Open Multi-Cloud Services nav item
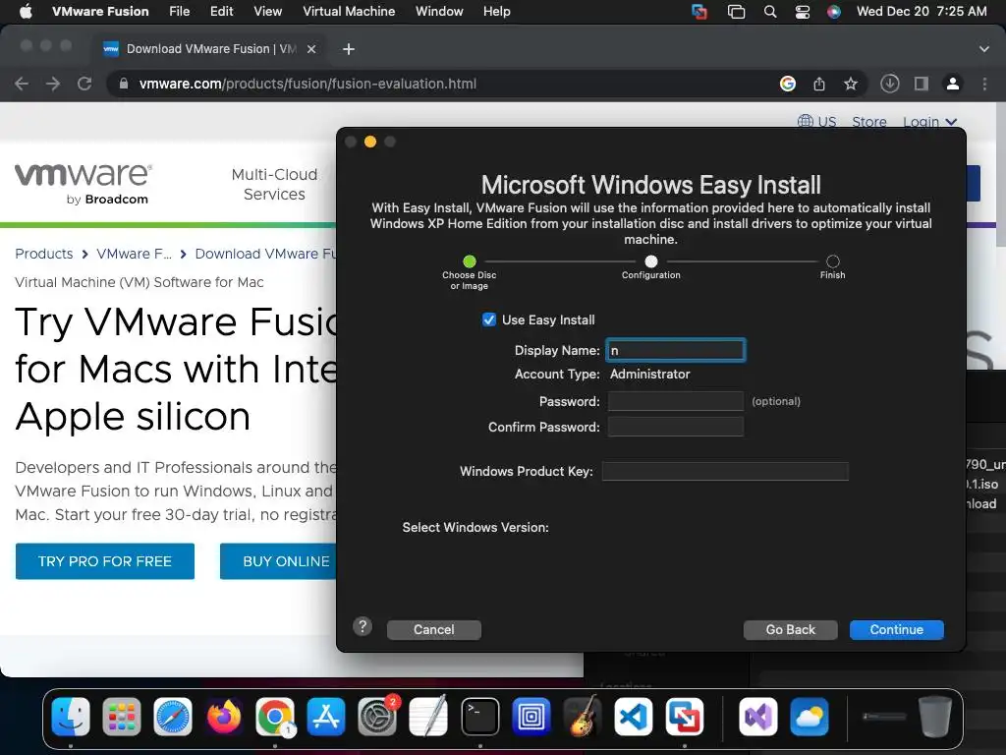 click(x=274, y=184)
